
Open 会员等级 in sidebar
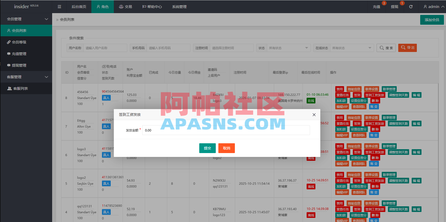[x=26, y=42]
